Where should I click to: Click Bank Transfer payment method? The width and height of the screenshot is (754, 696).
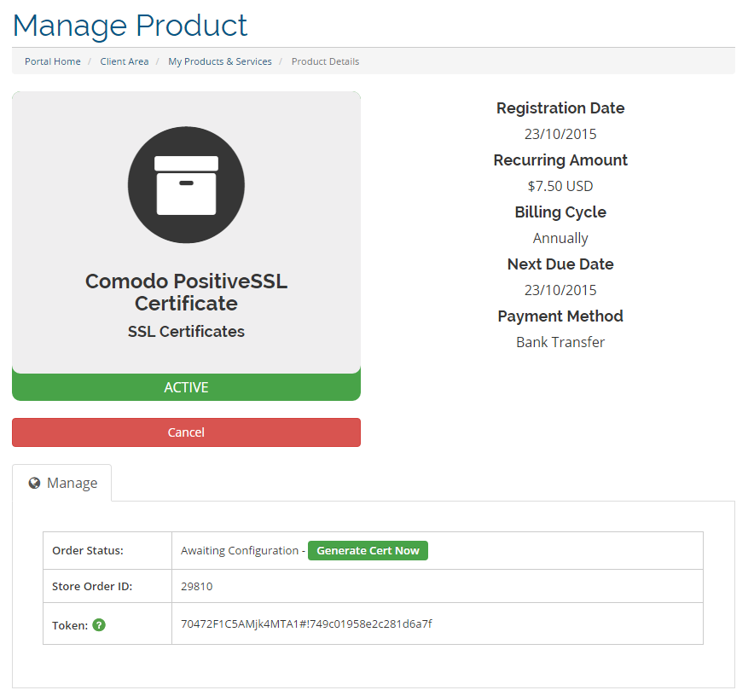coord(560,342)
